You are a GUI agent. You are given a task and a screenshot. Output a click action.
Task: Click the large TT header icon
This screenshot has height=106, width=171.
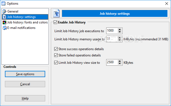point(56,13)
